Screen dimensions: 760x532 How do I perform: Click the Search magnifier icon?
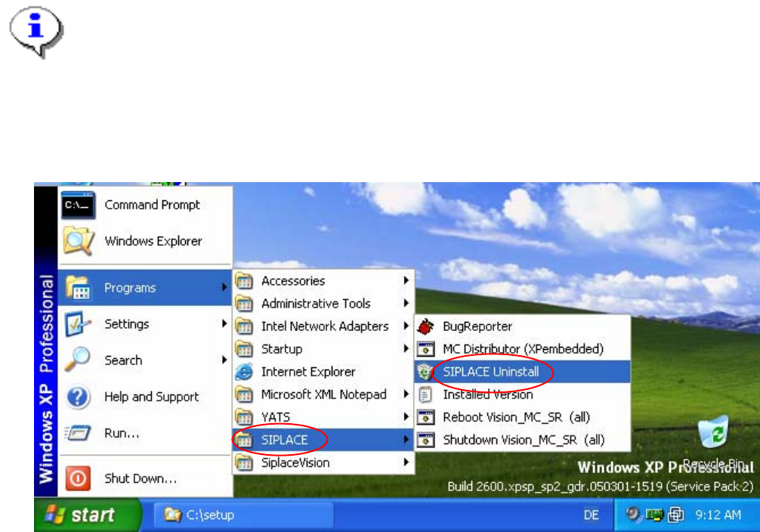coord(78,360)
